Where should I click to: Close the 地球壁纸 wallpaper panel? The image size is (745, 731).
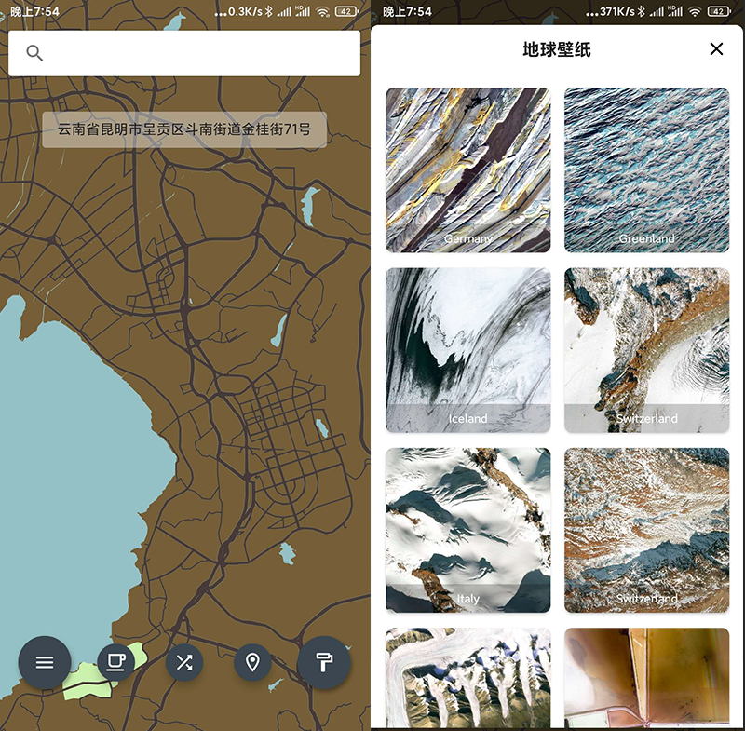tap(716, 49)
